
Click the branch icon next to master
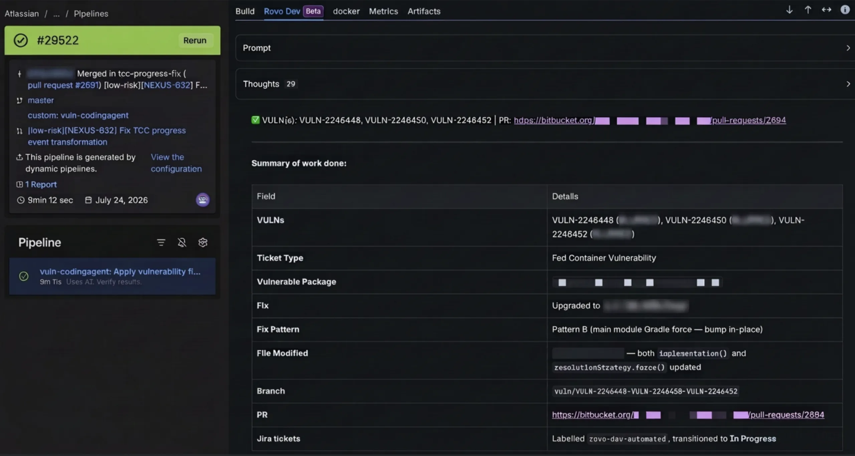coord(19,100)
